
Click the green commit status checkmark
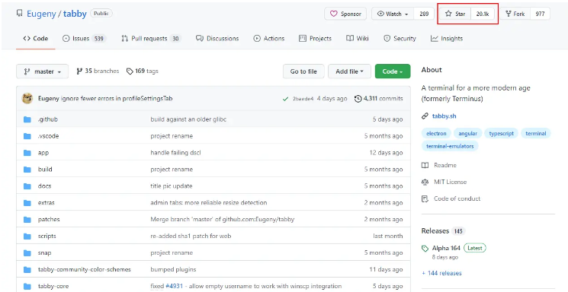pyautogui.click(x=285, y=99)
